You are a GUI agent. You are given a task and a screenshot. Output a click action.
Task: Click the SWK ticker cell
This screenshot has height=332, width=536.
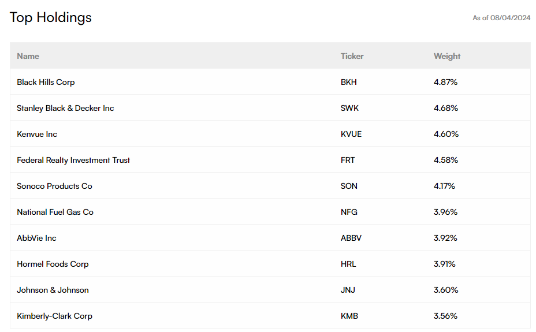pyautogui.click(x=349, y=108)
